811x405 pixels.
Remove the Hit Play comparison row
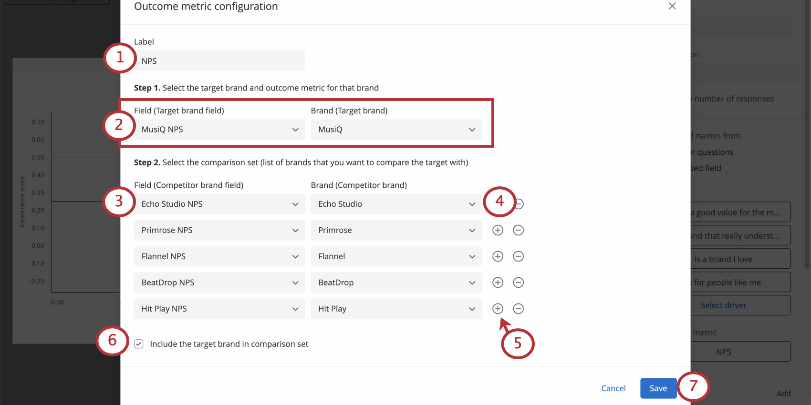pyautogui.click(x=519, y=308)
